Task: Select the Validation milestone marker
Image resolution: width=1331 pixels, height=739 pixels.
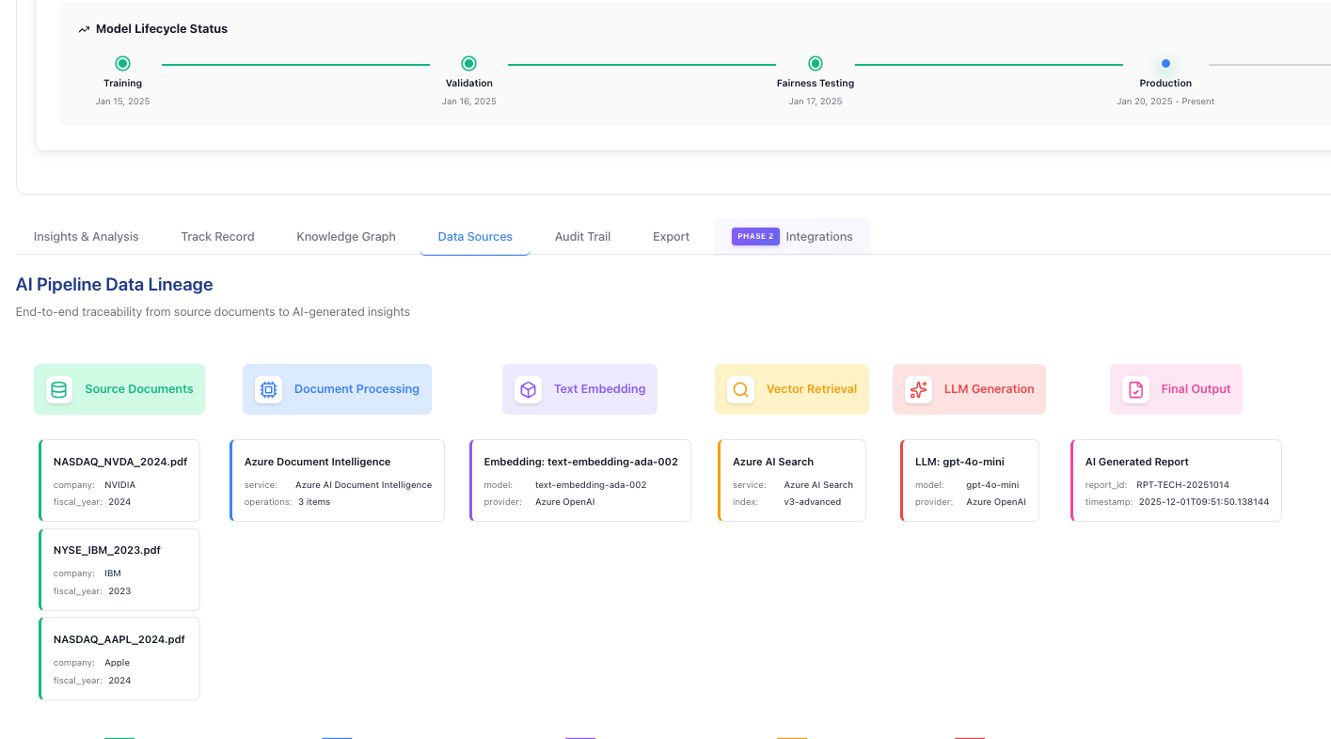Action: pos(468,63)
